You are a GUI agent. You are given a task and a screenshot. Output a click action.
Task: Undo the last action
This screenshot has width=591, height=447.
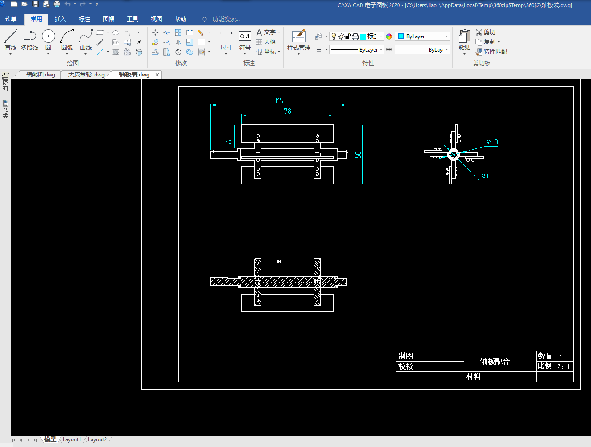(68, 4)
